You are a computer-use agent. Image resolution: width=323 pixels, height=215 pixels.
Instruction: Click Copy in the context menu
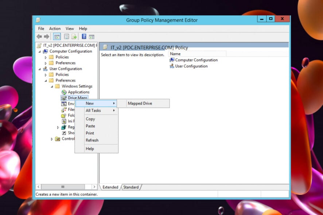point(90,119)
